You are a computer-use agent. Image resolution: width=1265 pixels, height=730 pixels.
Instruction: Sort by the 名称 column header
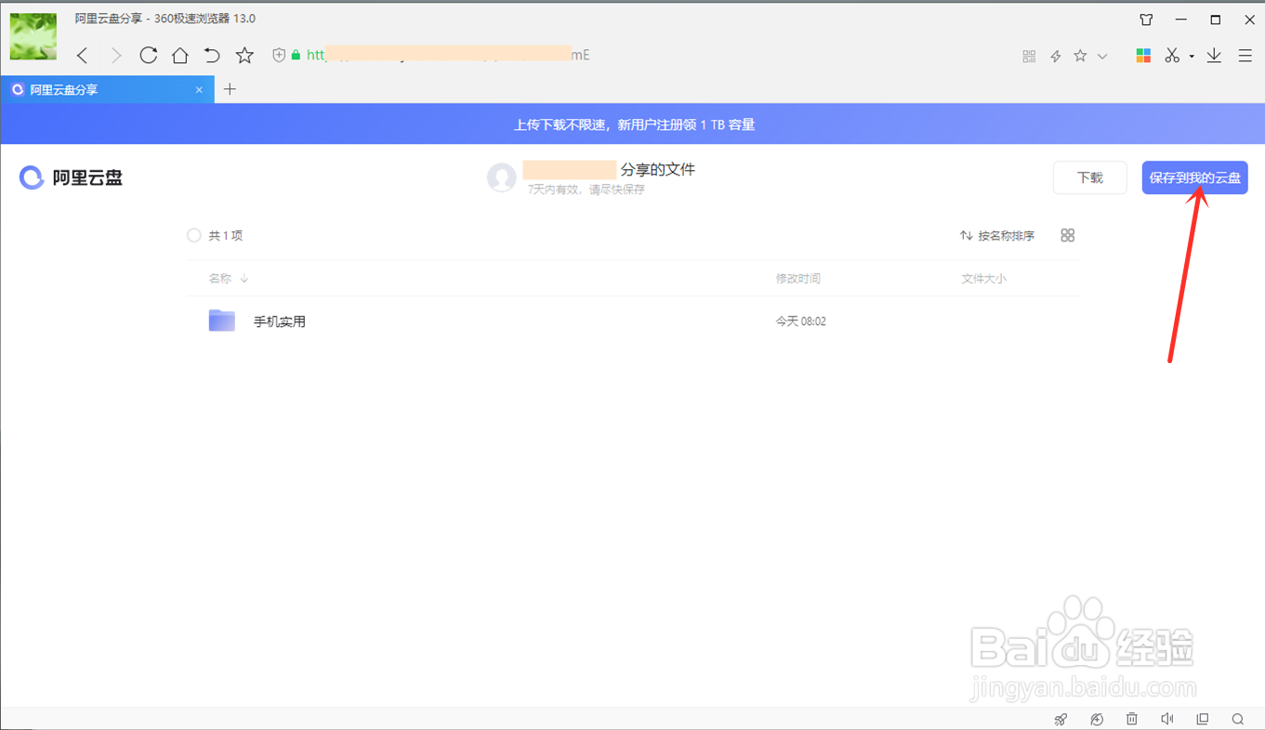[229, 279]
